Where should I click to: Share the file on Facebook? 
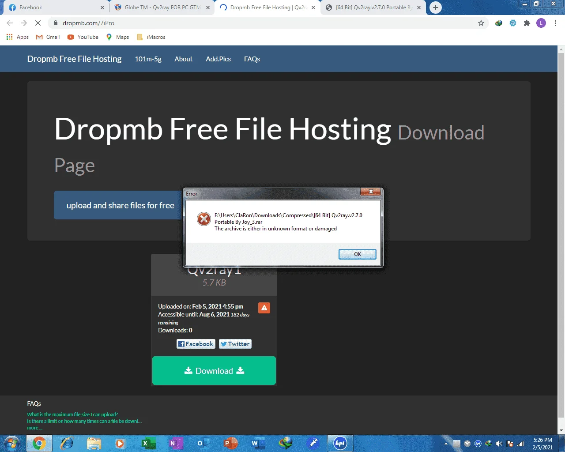(x=196, y=344)
